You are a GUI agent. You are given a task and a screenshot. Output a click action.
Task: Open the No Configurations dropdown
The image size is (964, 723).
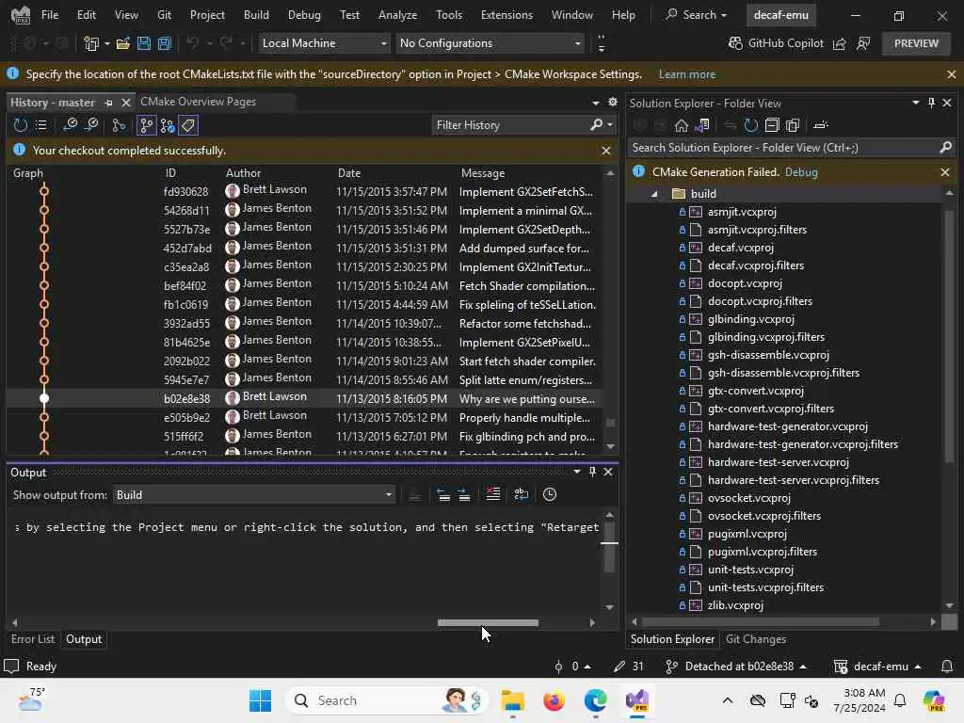(490, 43)
